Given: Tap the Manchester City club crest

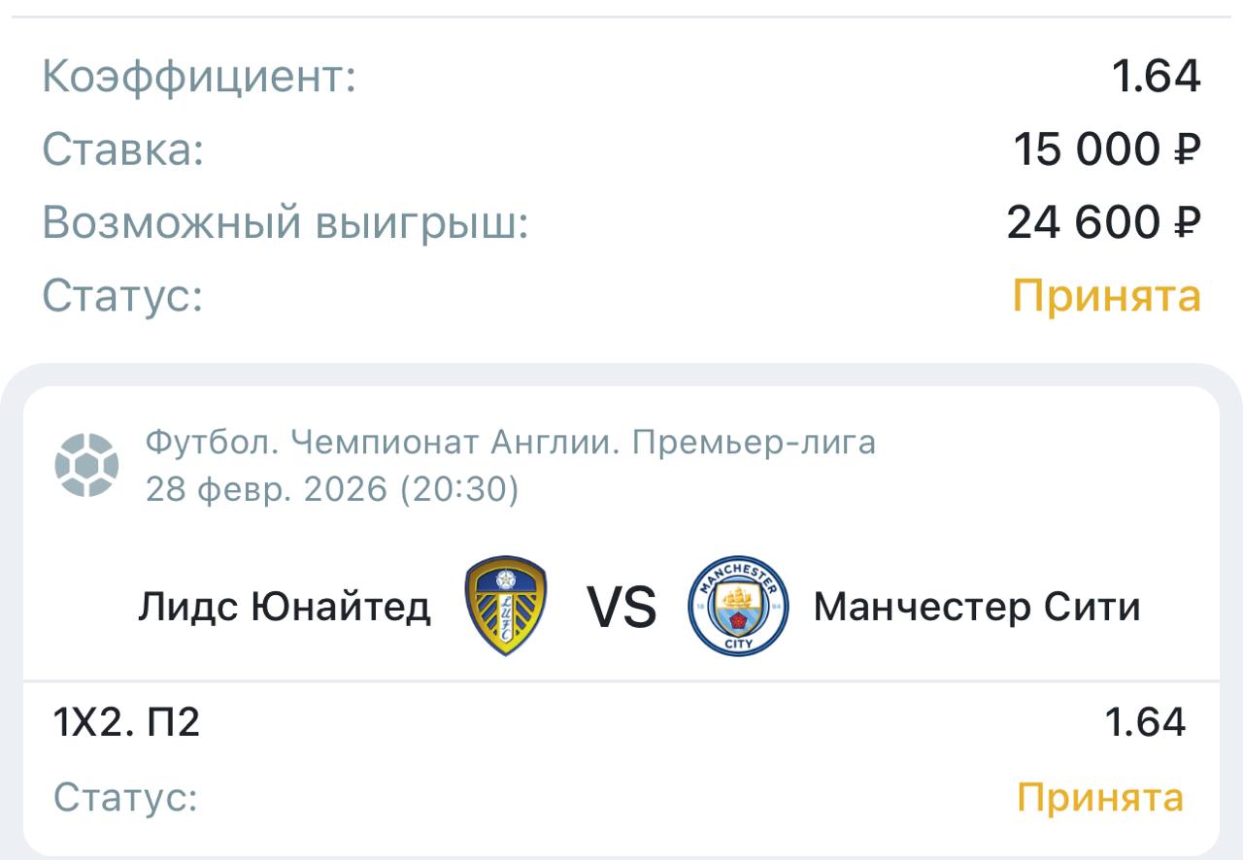Looking at the screenshot, I should (738, 606).
